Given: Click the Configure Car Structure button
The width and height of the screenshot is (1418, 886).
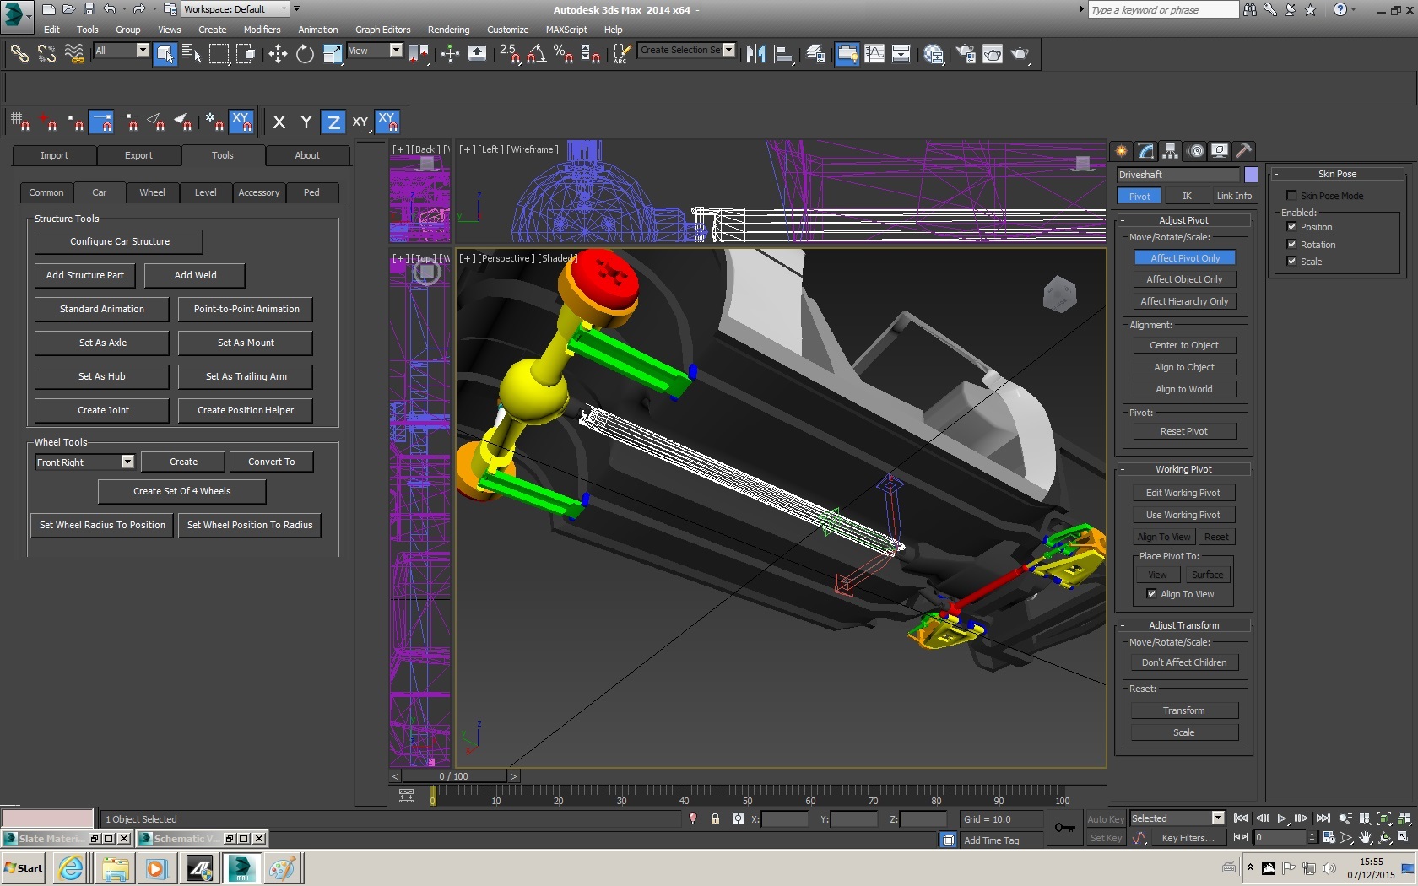Looking at the screenshot, I should click(119, 241).
